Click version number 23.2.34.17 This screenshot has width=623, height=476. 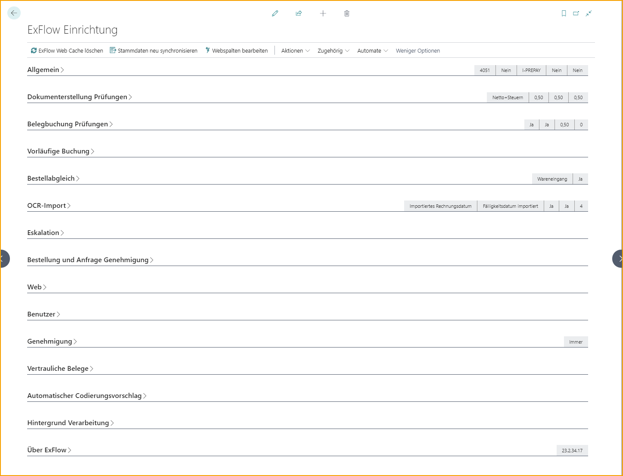click(572, 451)
